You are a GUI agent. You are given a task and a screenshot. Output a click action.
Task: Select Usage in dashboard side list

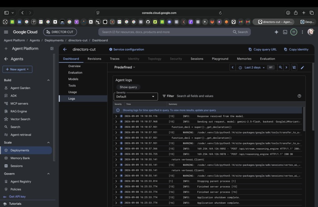[x=73, y=92]
